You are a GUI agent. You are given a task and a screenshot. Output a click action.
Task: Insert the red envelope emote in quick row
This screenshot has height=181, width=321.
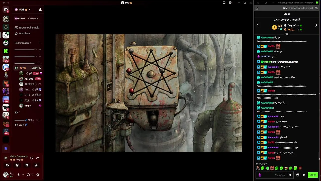tap(300, 168)
